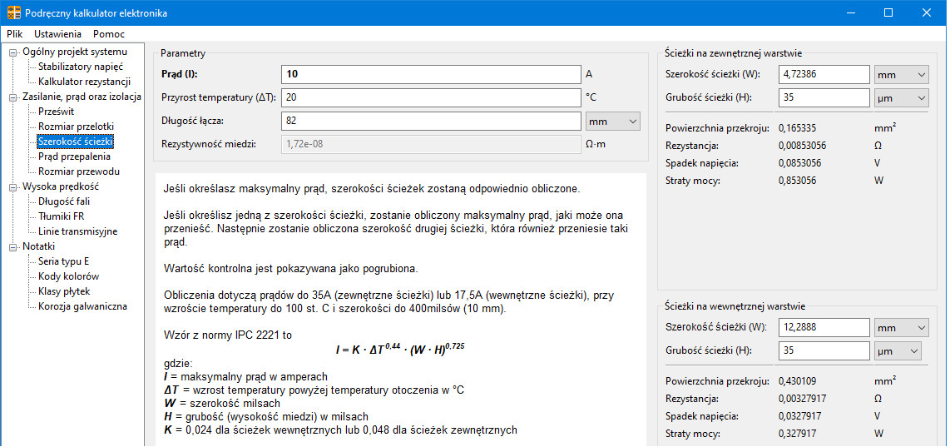
Task: Click the Przyrost temperatury input field
Action: [x=430, y=98]
